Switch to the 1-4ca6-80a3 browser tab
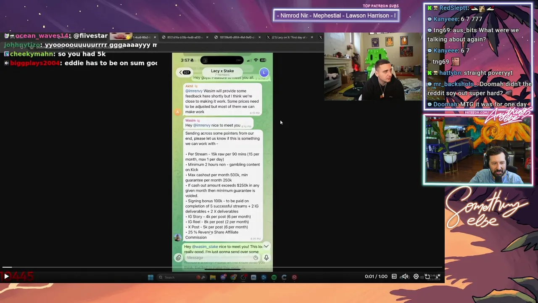The width and height of the screenshot is (538, 303). coord(141,37)
